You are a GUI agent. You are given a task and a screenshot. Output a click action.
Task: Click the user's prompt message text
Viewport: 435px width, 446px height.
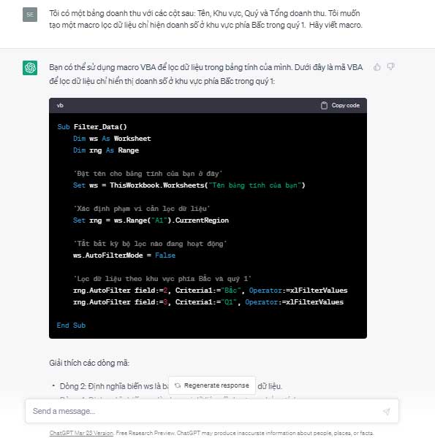[x=205, y=19]
